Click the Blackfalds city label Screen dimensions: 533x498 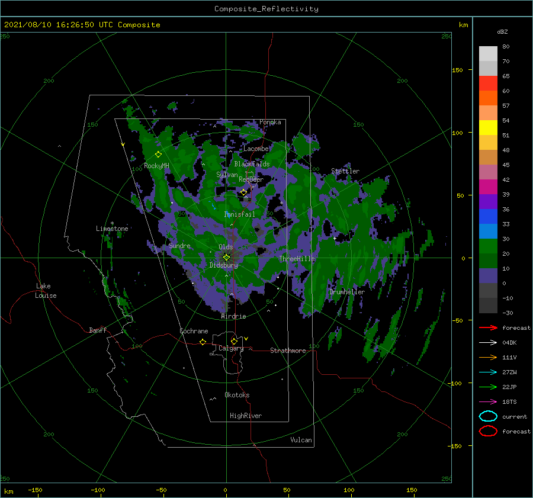pyautogui.click(x=252, y=164)
